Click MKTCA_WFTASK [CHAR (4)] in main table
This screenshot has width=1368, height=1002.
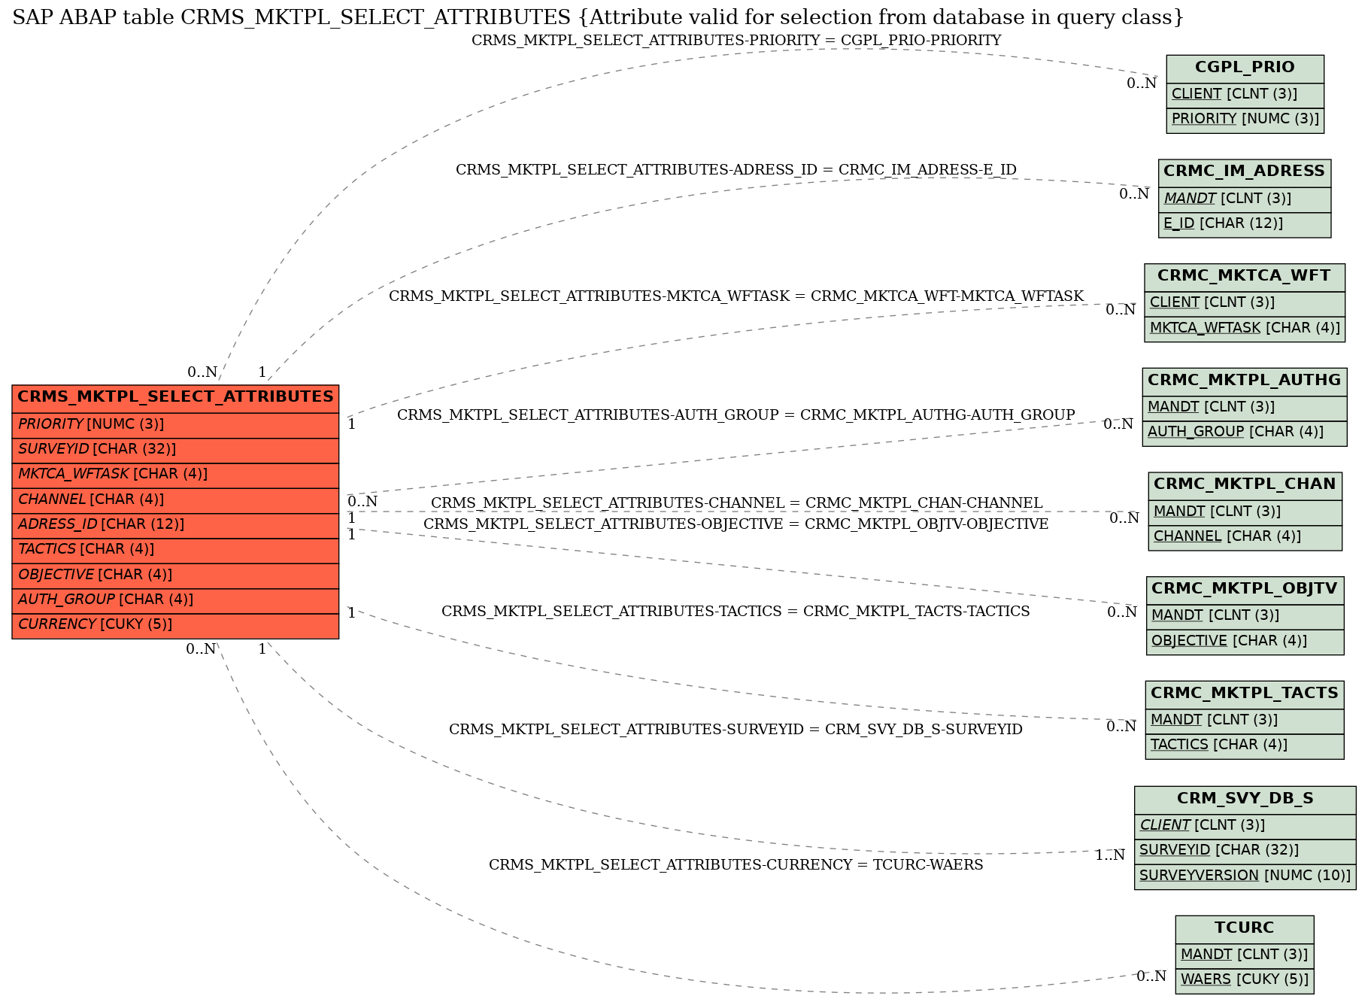[175, 475]
